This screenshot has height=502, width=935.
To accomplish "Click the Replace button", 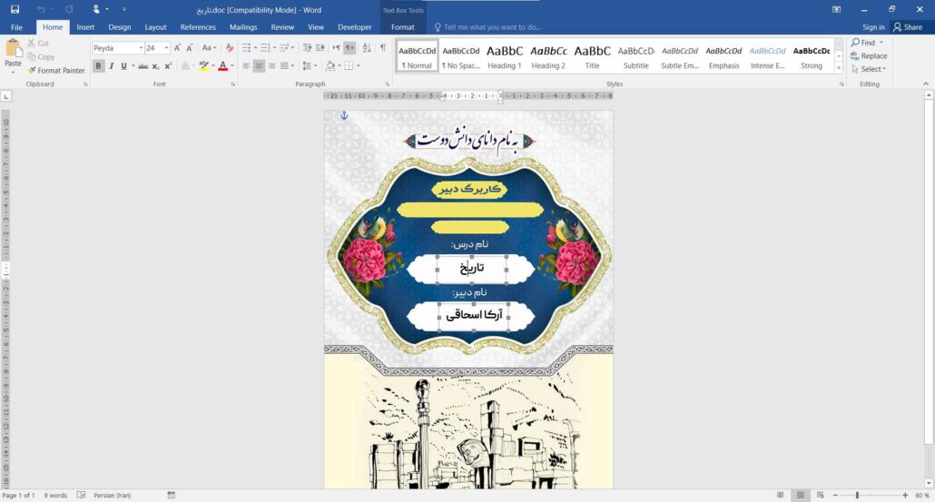I will coord(868,56).
